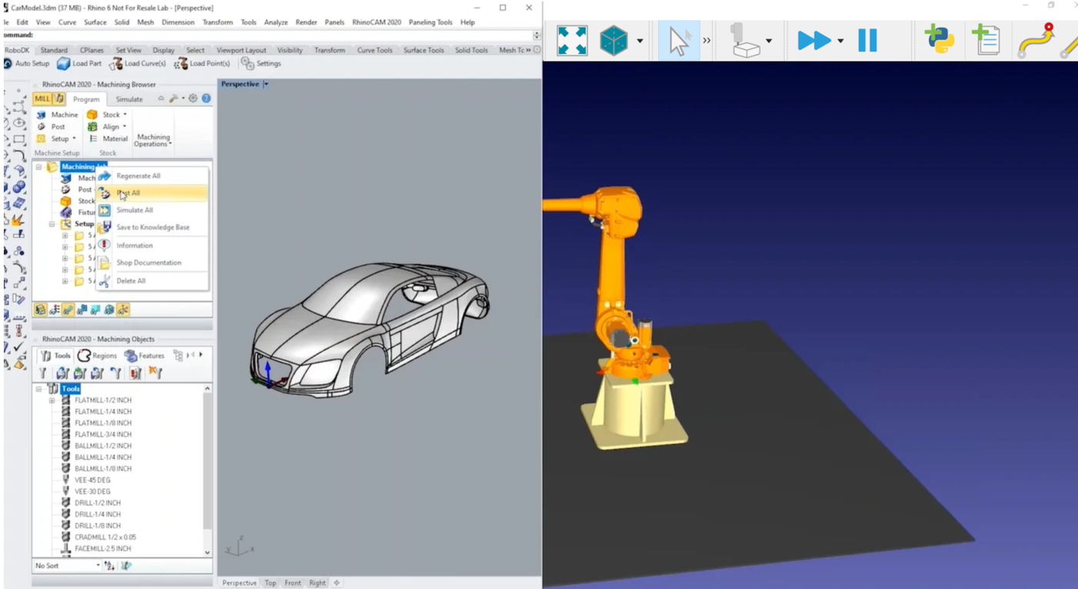Click the Fit All view icon
The width and height of the screenshot is (1078, 589).
[x=571, y=41]
